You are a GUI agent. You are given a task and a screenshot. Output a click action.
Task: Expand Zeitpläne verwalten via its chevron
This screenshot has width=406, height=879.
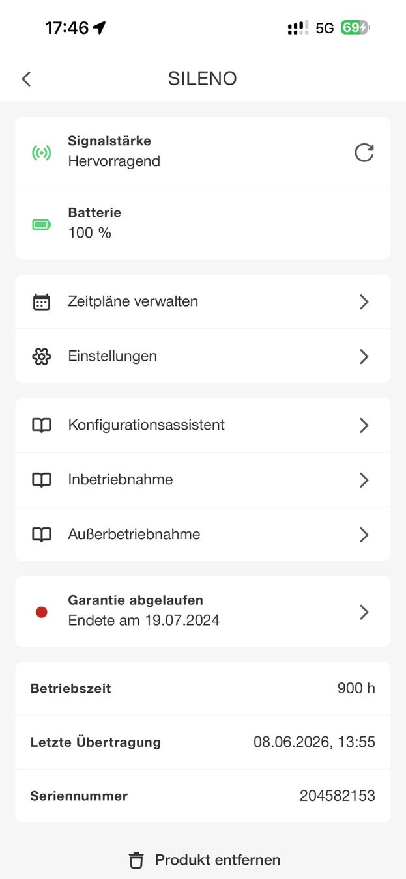pos(364,302)
